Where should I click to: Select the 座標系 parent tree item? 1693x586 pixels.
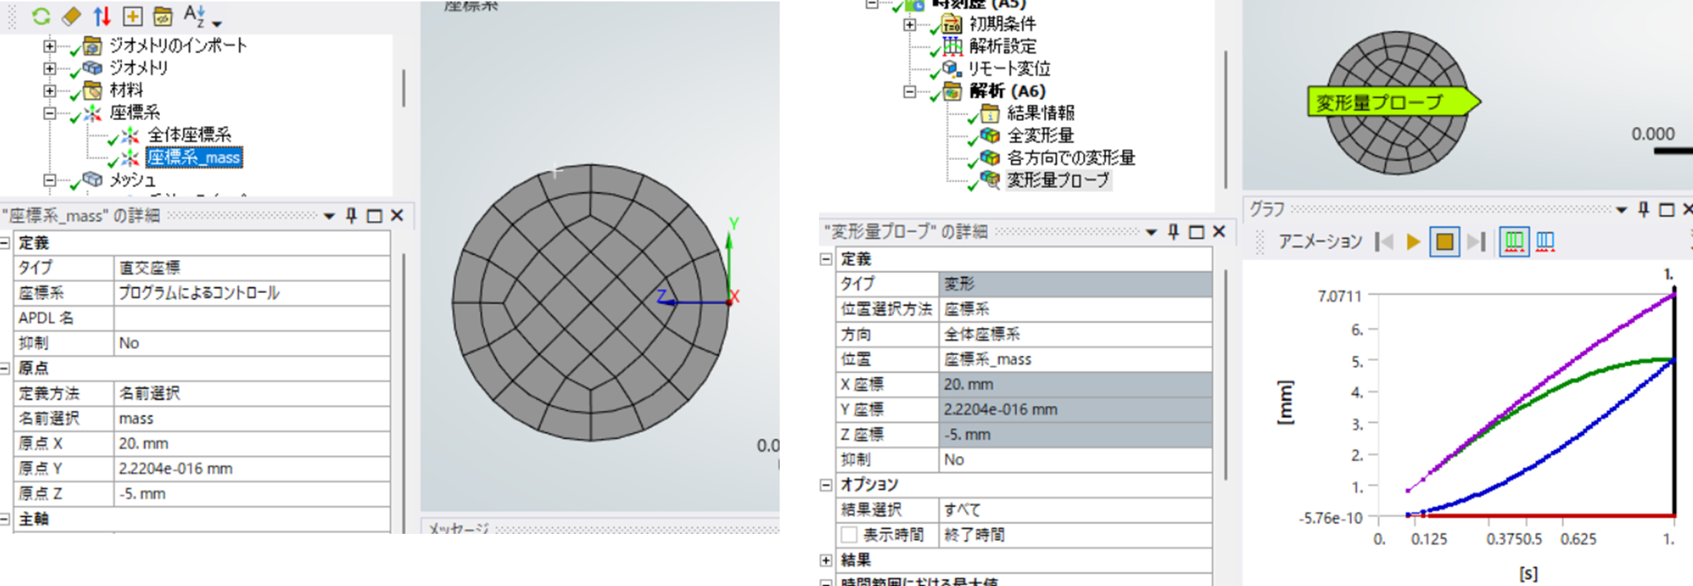point(135,112)
